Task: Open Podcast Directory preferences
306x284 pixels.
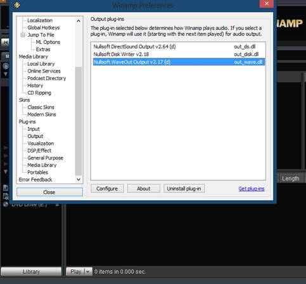Action: point(47,78)
